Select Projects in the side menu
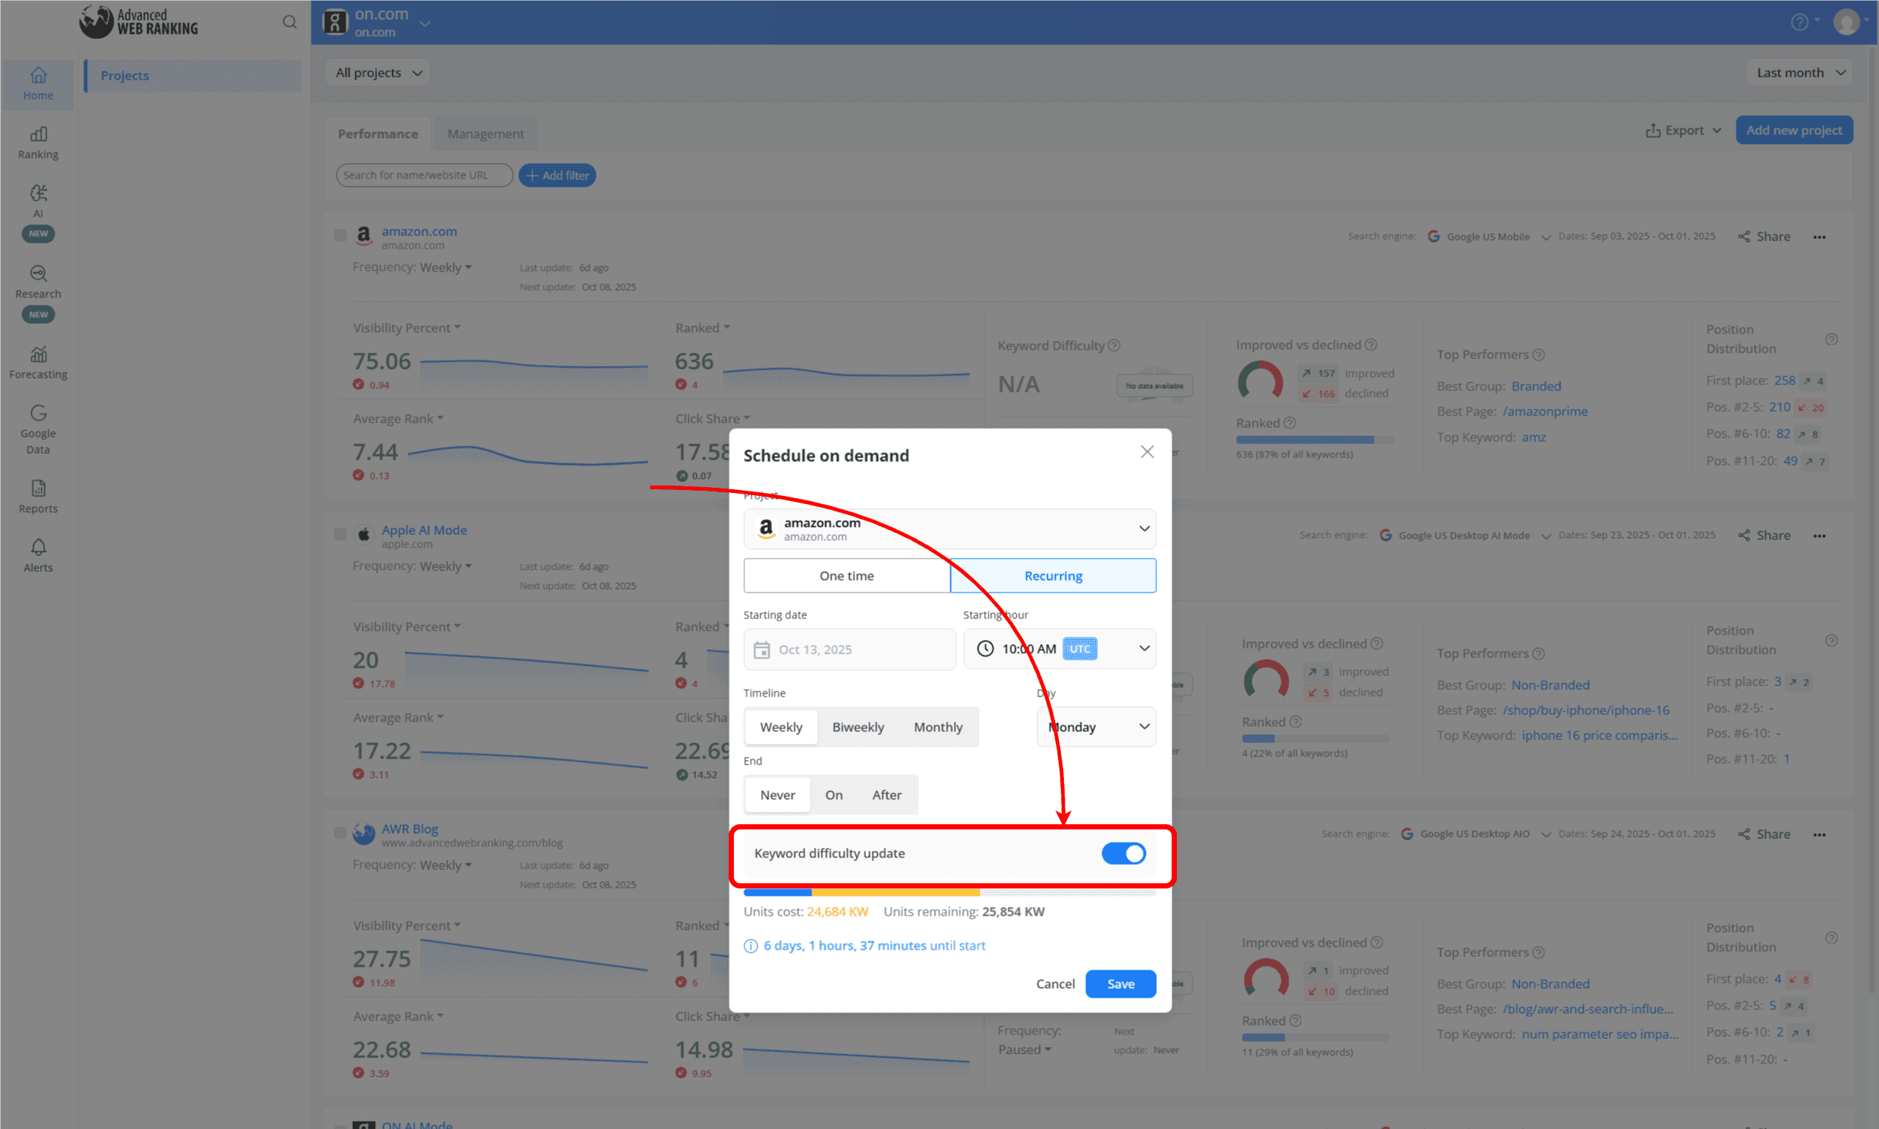 pos(193,76)
